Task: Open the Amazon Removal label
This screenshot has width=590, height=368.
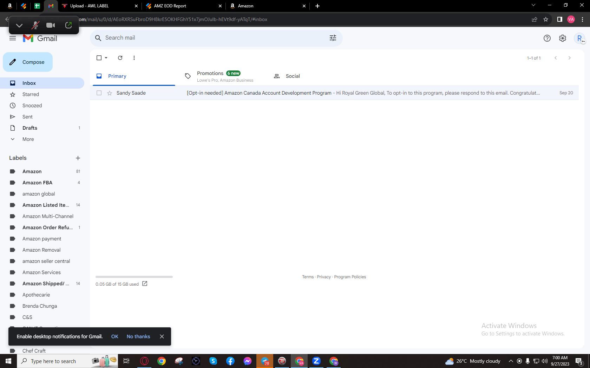Action: pyautogui.click(x=42, y=250)
